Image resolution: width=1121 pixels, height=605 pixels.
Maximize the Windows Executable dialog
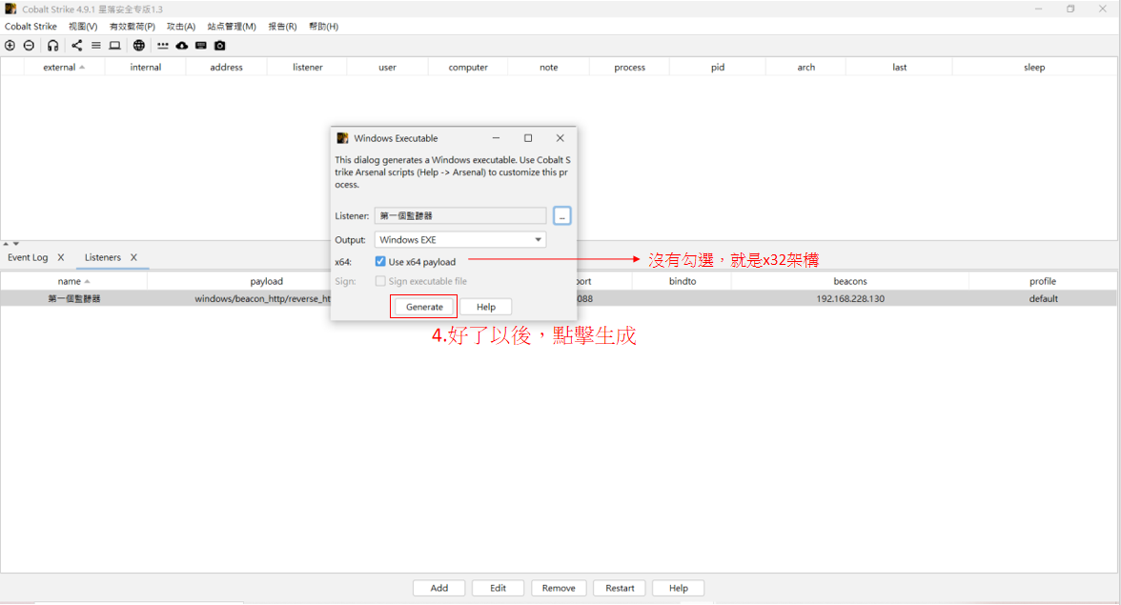coord(528,138)
